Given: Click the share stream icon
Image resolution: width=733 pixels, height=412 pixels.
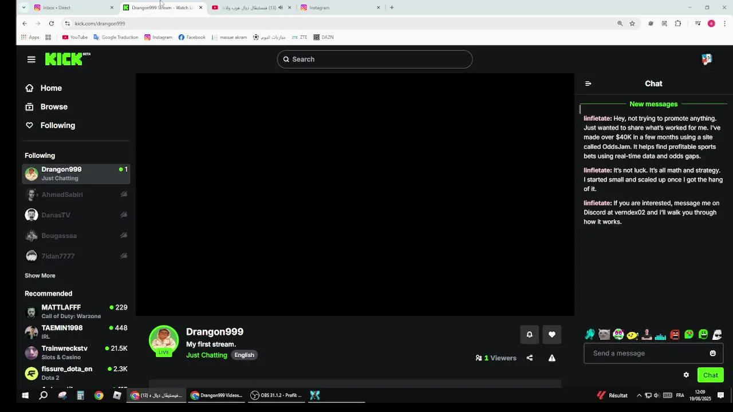Looking at the screenshot, I should (530, 358).
